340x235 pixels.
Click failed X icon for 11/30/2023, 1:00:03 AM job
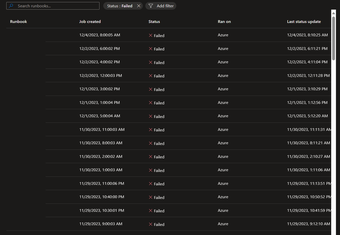point(151,170)
